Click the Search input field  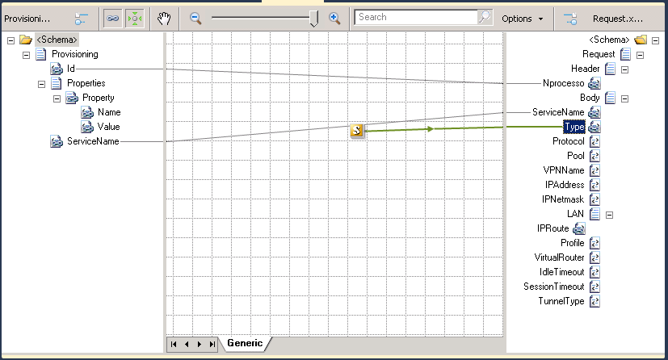pos(415,17)
